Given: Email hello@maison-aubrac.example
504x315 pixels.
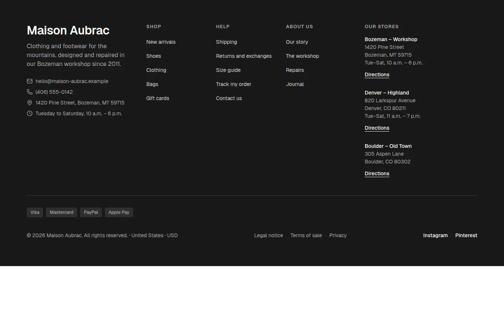Looking at the screenshot, I should click(x=72, y=81).
